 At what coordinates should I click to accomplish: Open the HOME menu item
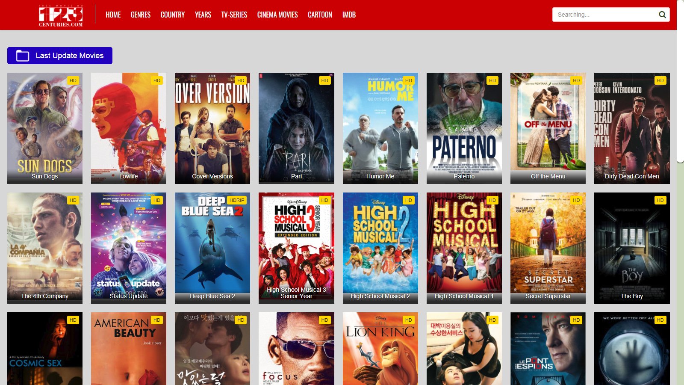pos(113,15)
